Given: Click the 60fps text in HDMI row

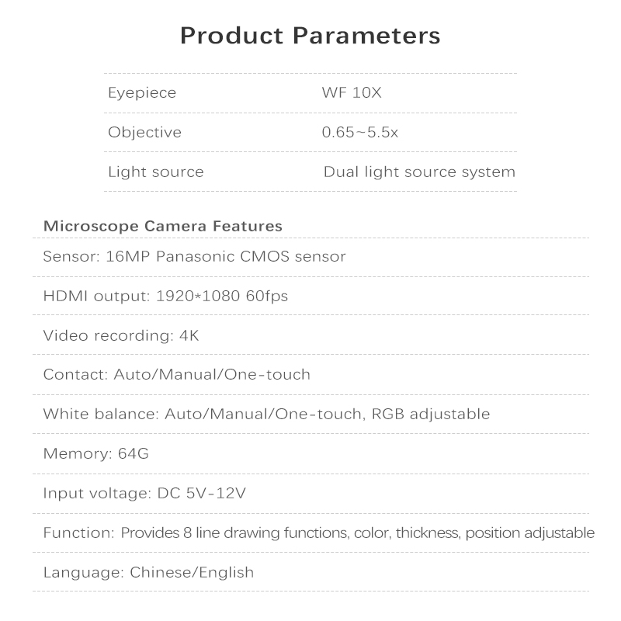Looking at the screenshot, I should coord(266,297).
